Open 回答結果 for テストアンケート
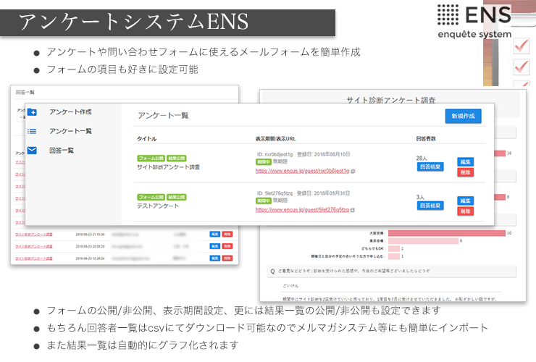The height and width of the screenshot is (362, 536). point(430,206)
